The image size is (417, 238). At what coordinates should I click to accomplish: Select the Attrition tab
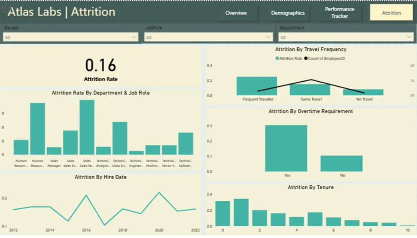[x=391, y=13]
